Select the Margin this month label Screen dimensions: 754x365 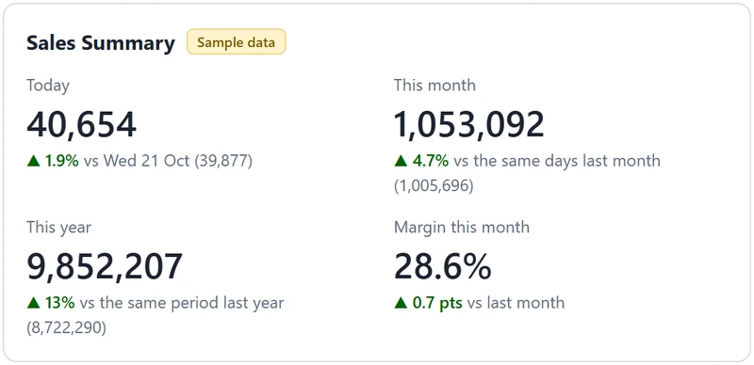[462, 227]
